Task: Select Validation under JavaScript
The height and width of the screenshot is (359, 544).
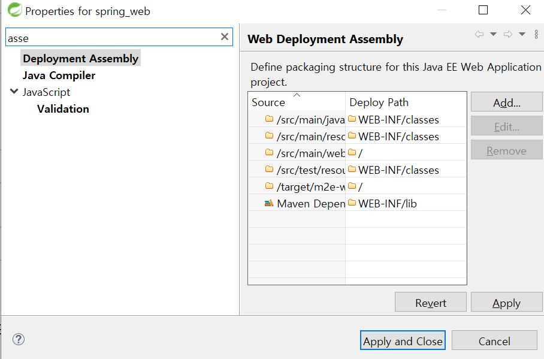Action: click(63, 109)
